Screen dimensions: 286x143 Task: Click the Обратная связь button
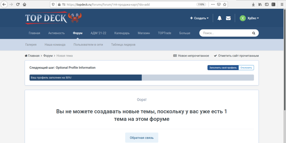pos(142,138)
